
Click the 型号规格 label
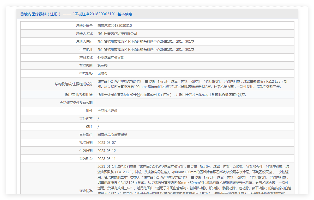[86, 74]
